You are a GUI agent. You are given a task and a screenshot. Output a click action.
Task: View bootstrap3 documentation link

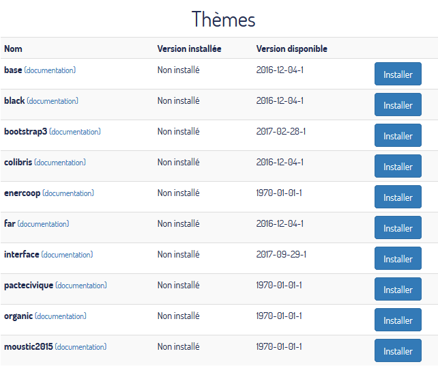click(75, 132)
